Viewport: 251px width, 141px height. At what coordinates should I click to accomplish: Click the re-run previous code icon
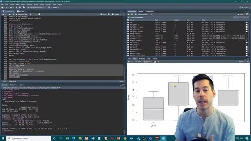tap(109, 14)
